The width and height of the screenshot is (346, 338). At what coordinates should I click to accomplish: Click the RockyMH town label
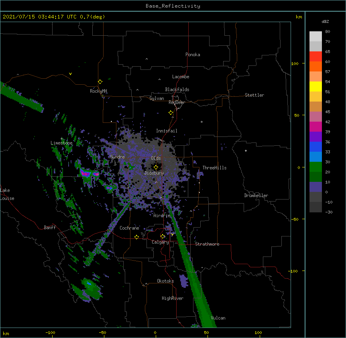coord(98,91)
